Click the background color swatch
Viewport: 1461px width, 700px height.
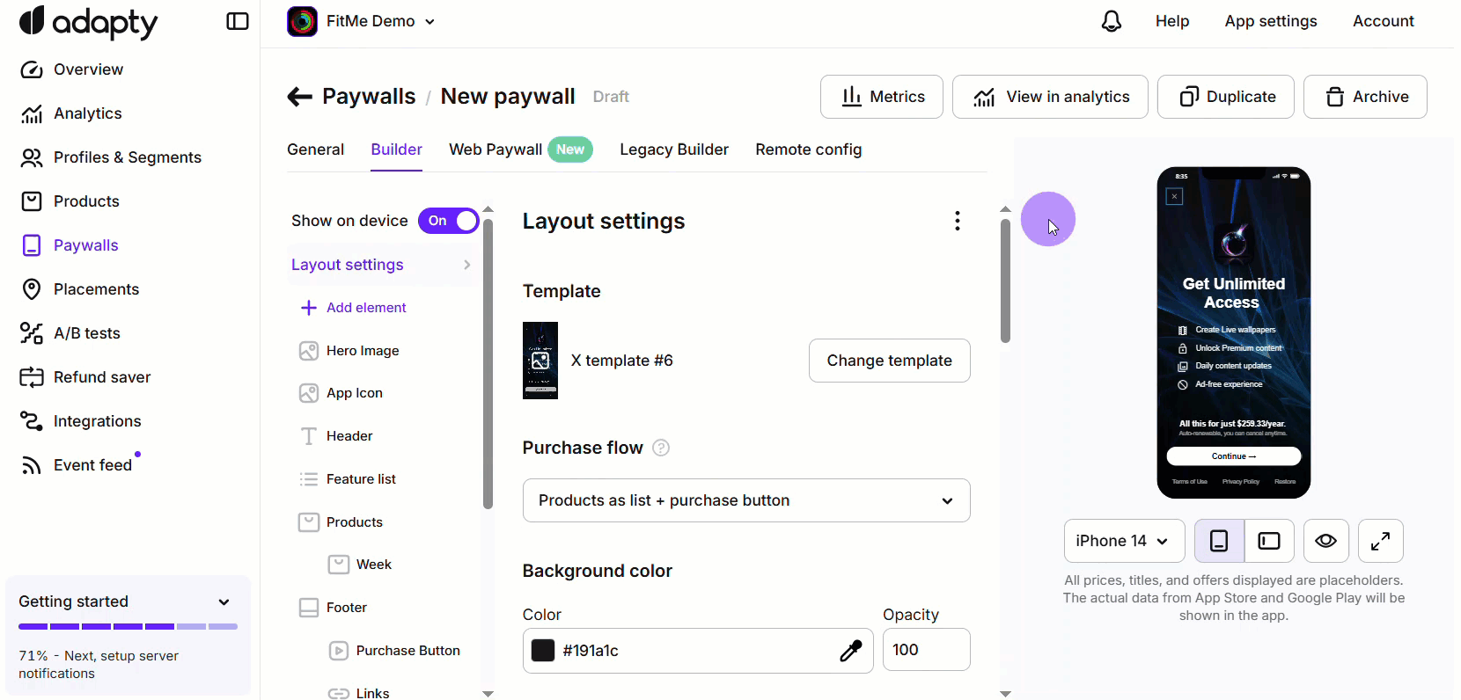point(543,651)
